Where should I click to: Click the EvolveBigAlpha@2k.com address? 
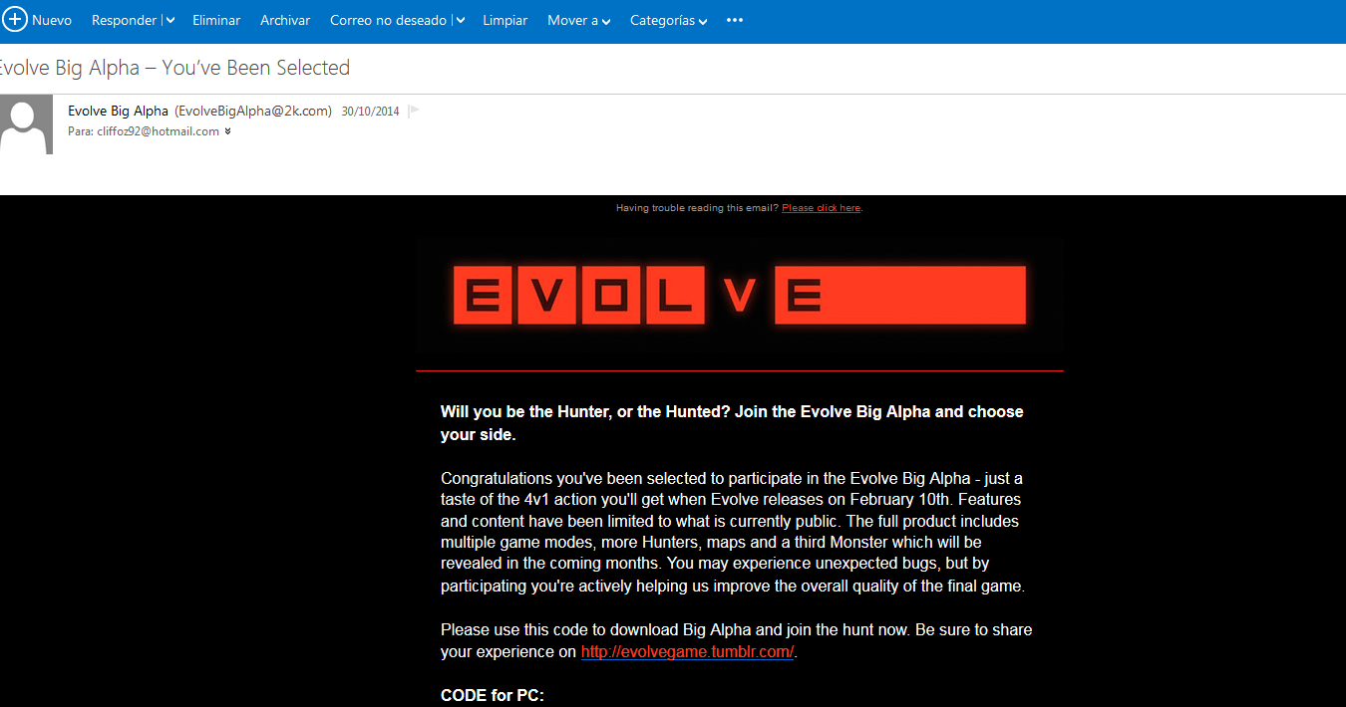coord(253,111)
